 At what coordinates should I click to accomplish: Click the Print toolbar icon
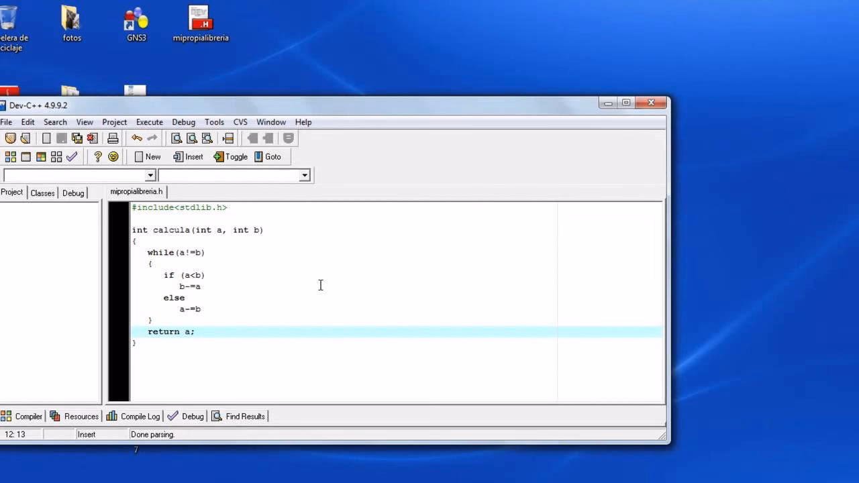[x=113, y=138]
